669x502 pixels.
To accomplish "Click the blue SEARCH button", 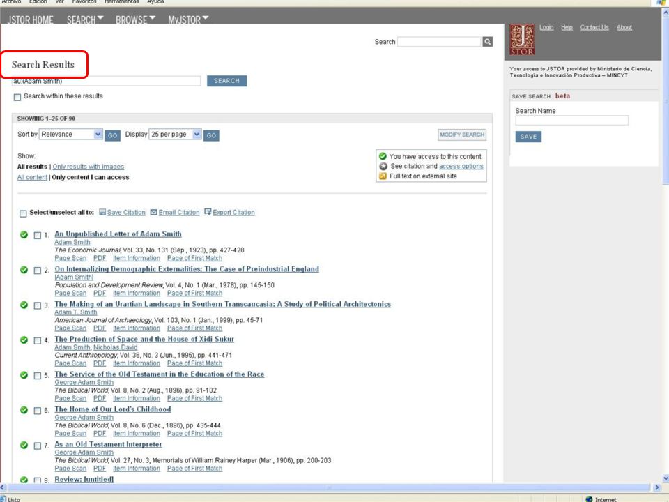I will (226, 81).
